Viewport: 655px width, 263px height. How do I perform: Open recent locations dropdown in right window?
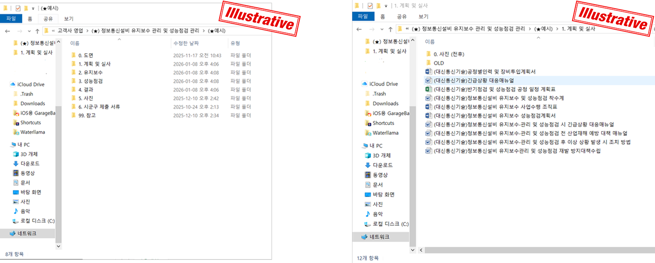pos(381,30)
